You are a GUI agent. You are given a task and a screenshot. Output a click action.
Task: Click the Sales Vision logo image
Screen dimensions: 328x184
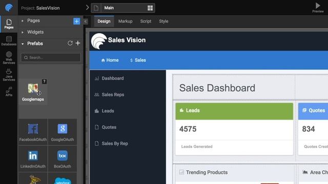(99, 41)
